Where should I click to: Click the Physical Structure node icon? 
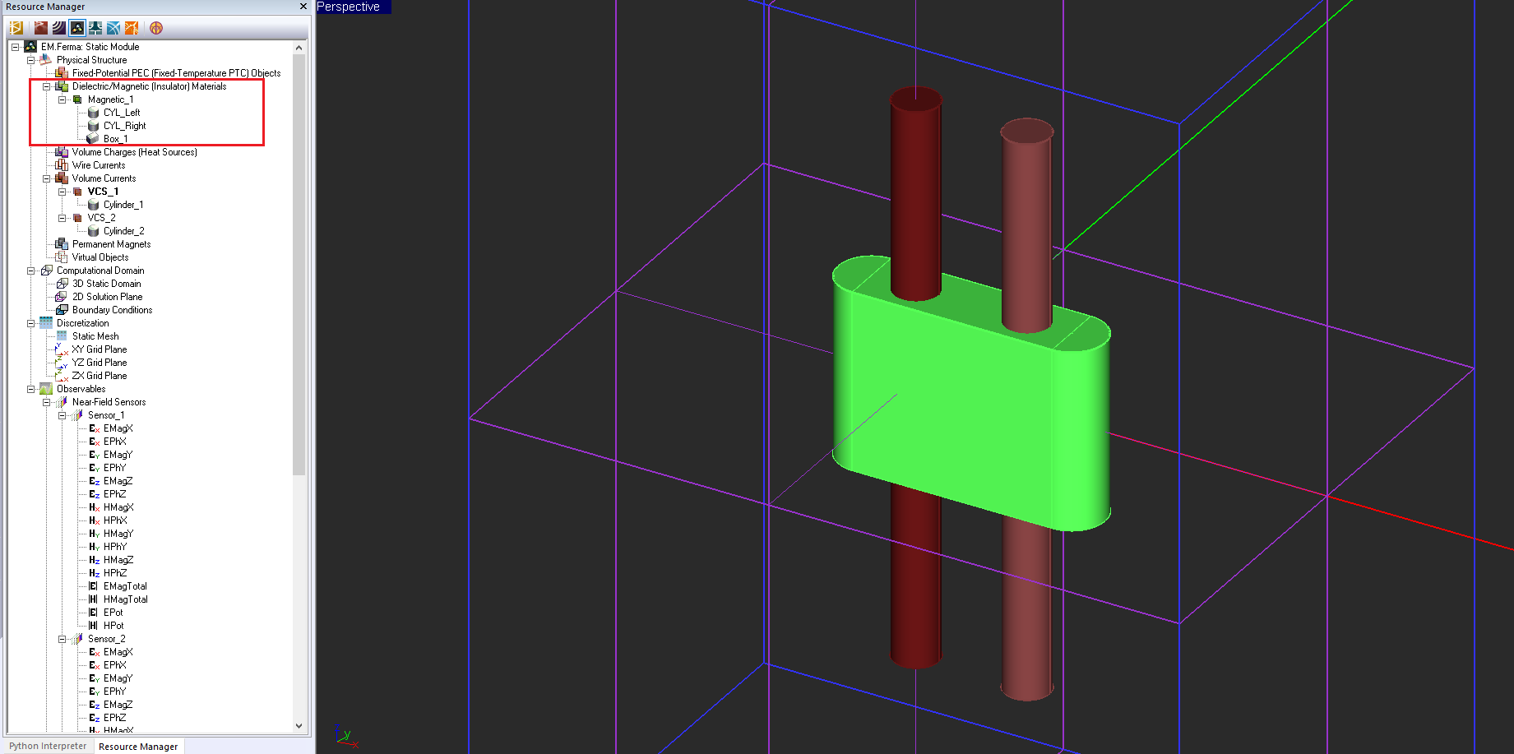pos(46,60)
